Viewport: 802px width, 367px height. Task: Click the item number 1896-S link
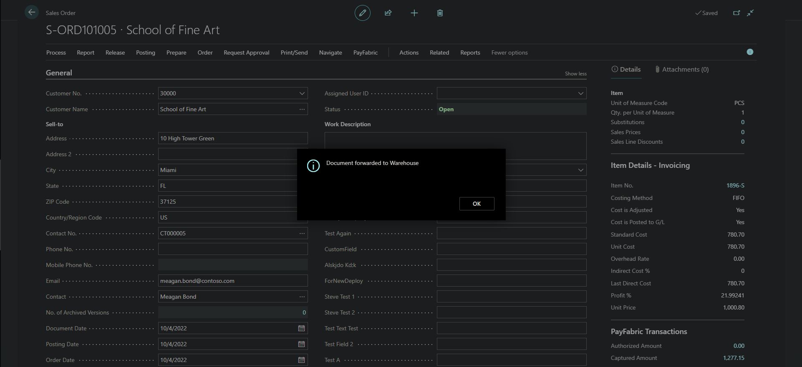(x=735, y=185)
